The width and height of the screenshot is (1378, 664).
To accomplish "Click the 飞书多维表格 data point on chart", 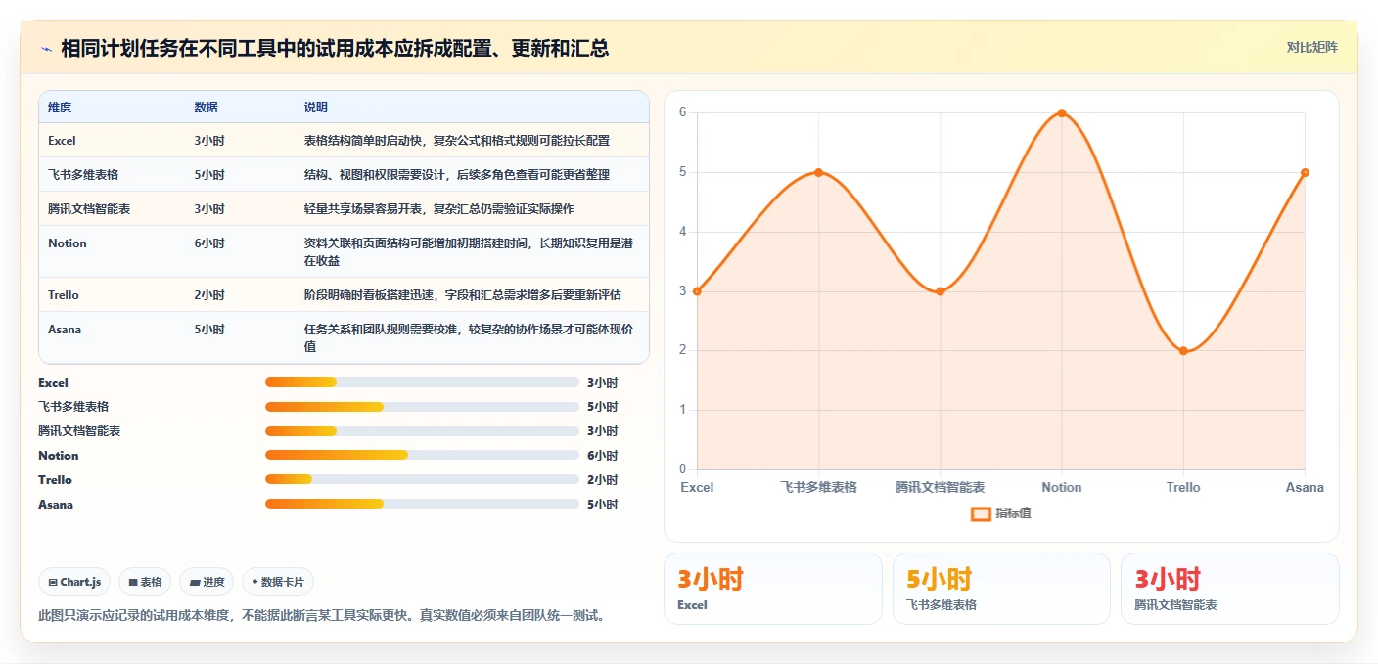I will point(818,173).
